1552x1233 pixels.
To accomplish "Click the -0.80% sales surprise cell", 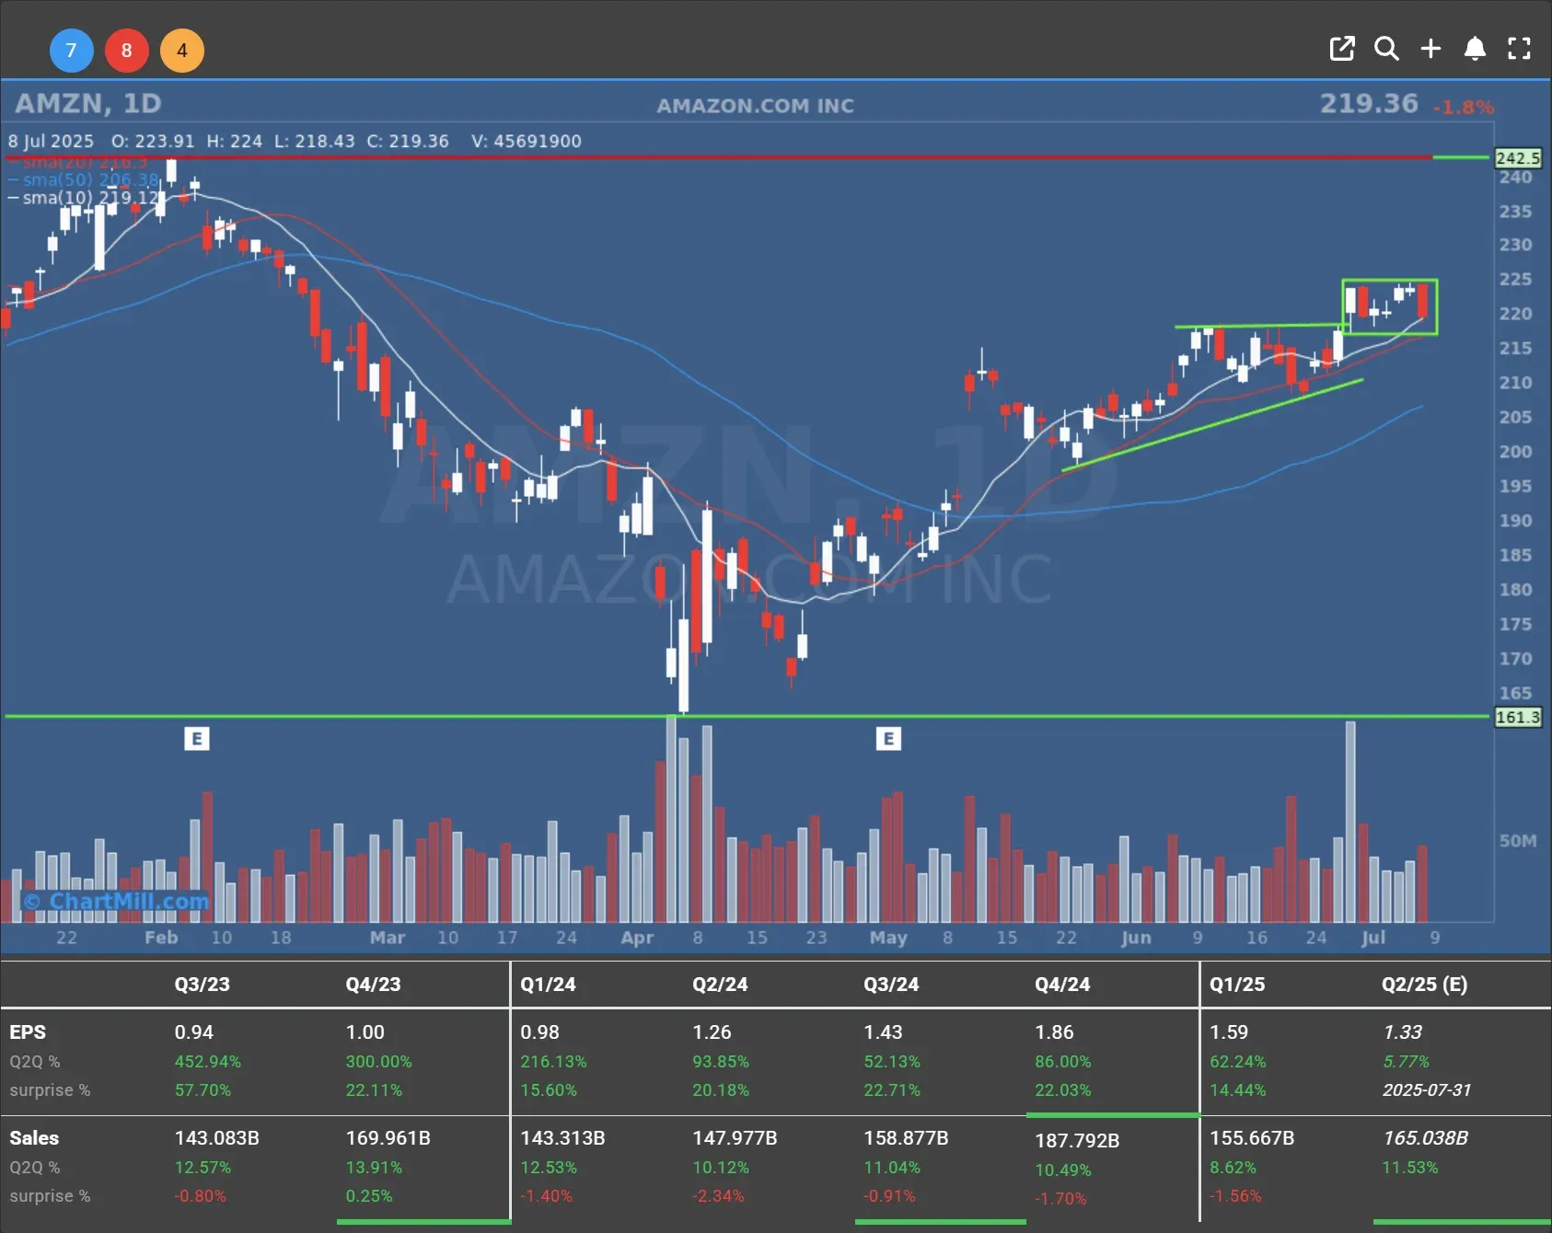I will [x=200, y=1196].
